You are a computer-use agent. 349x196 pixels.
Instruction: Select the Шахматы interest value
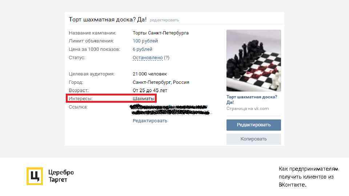(143, 98)
